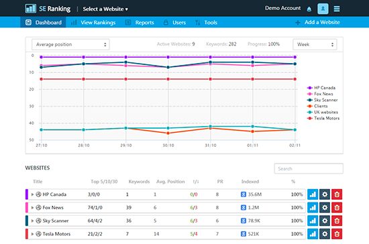Open the Tools tab

click(206, 23)
